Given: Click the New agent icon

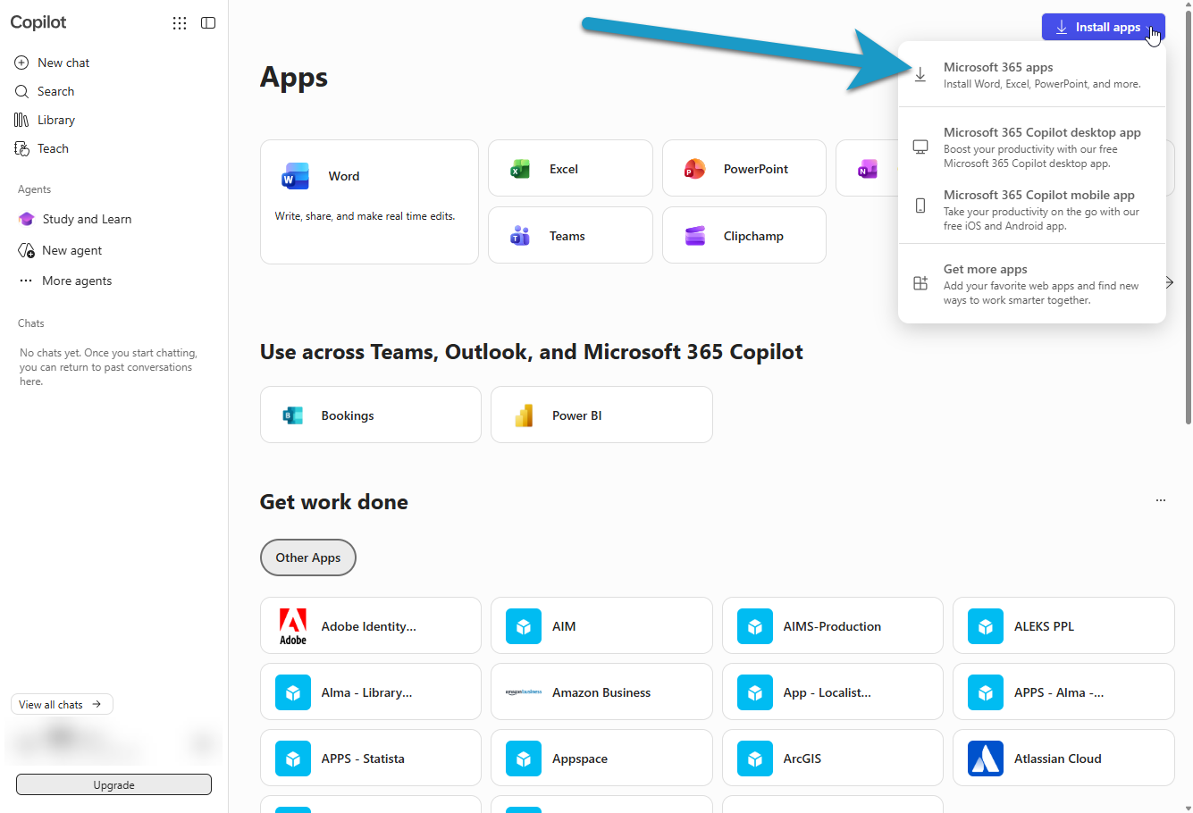Looking at the screenshot, I should point(26,250).
